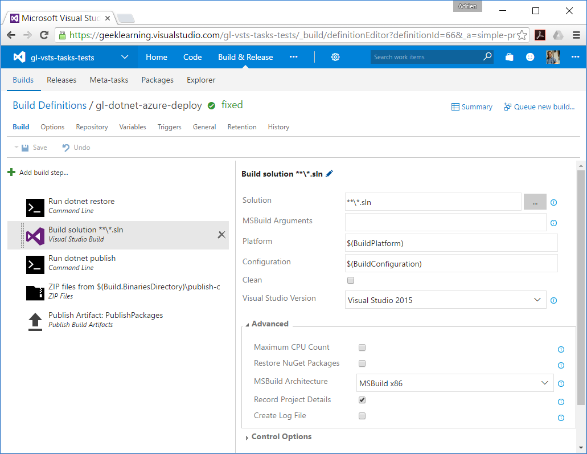Open the Code menu in header
Screen dimensions: 587x454
coord(192,57)
